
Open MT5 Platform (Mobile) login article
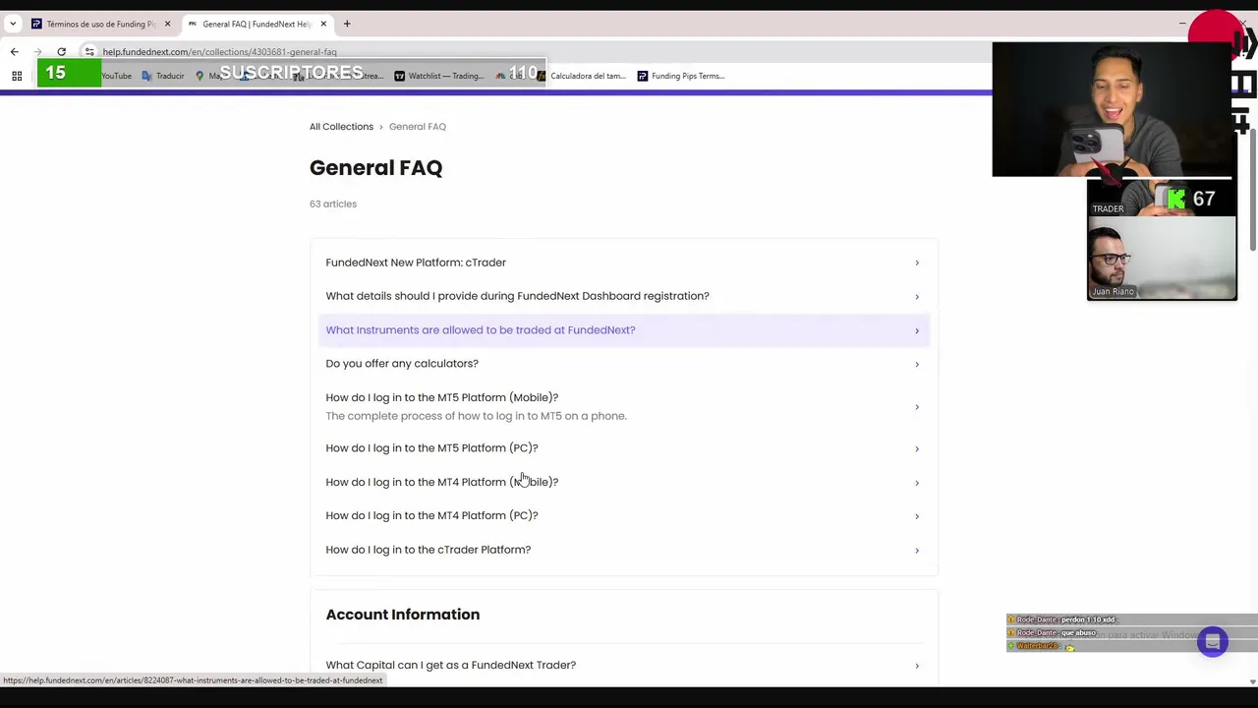coord(624,406)
